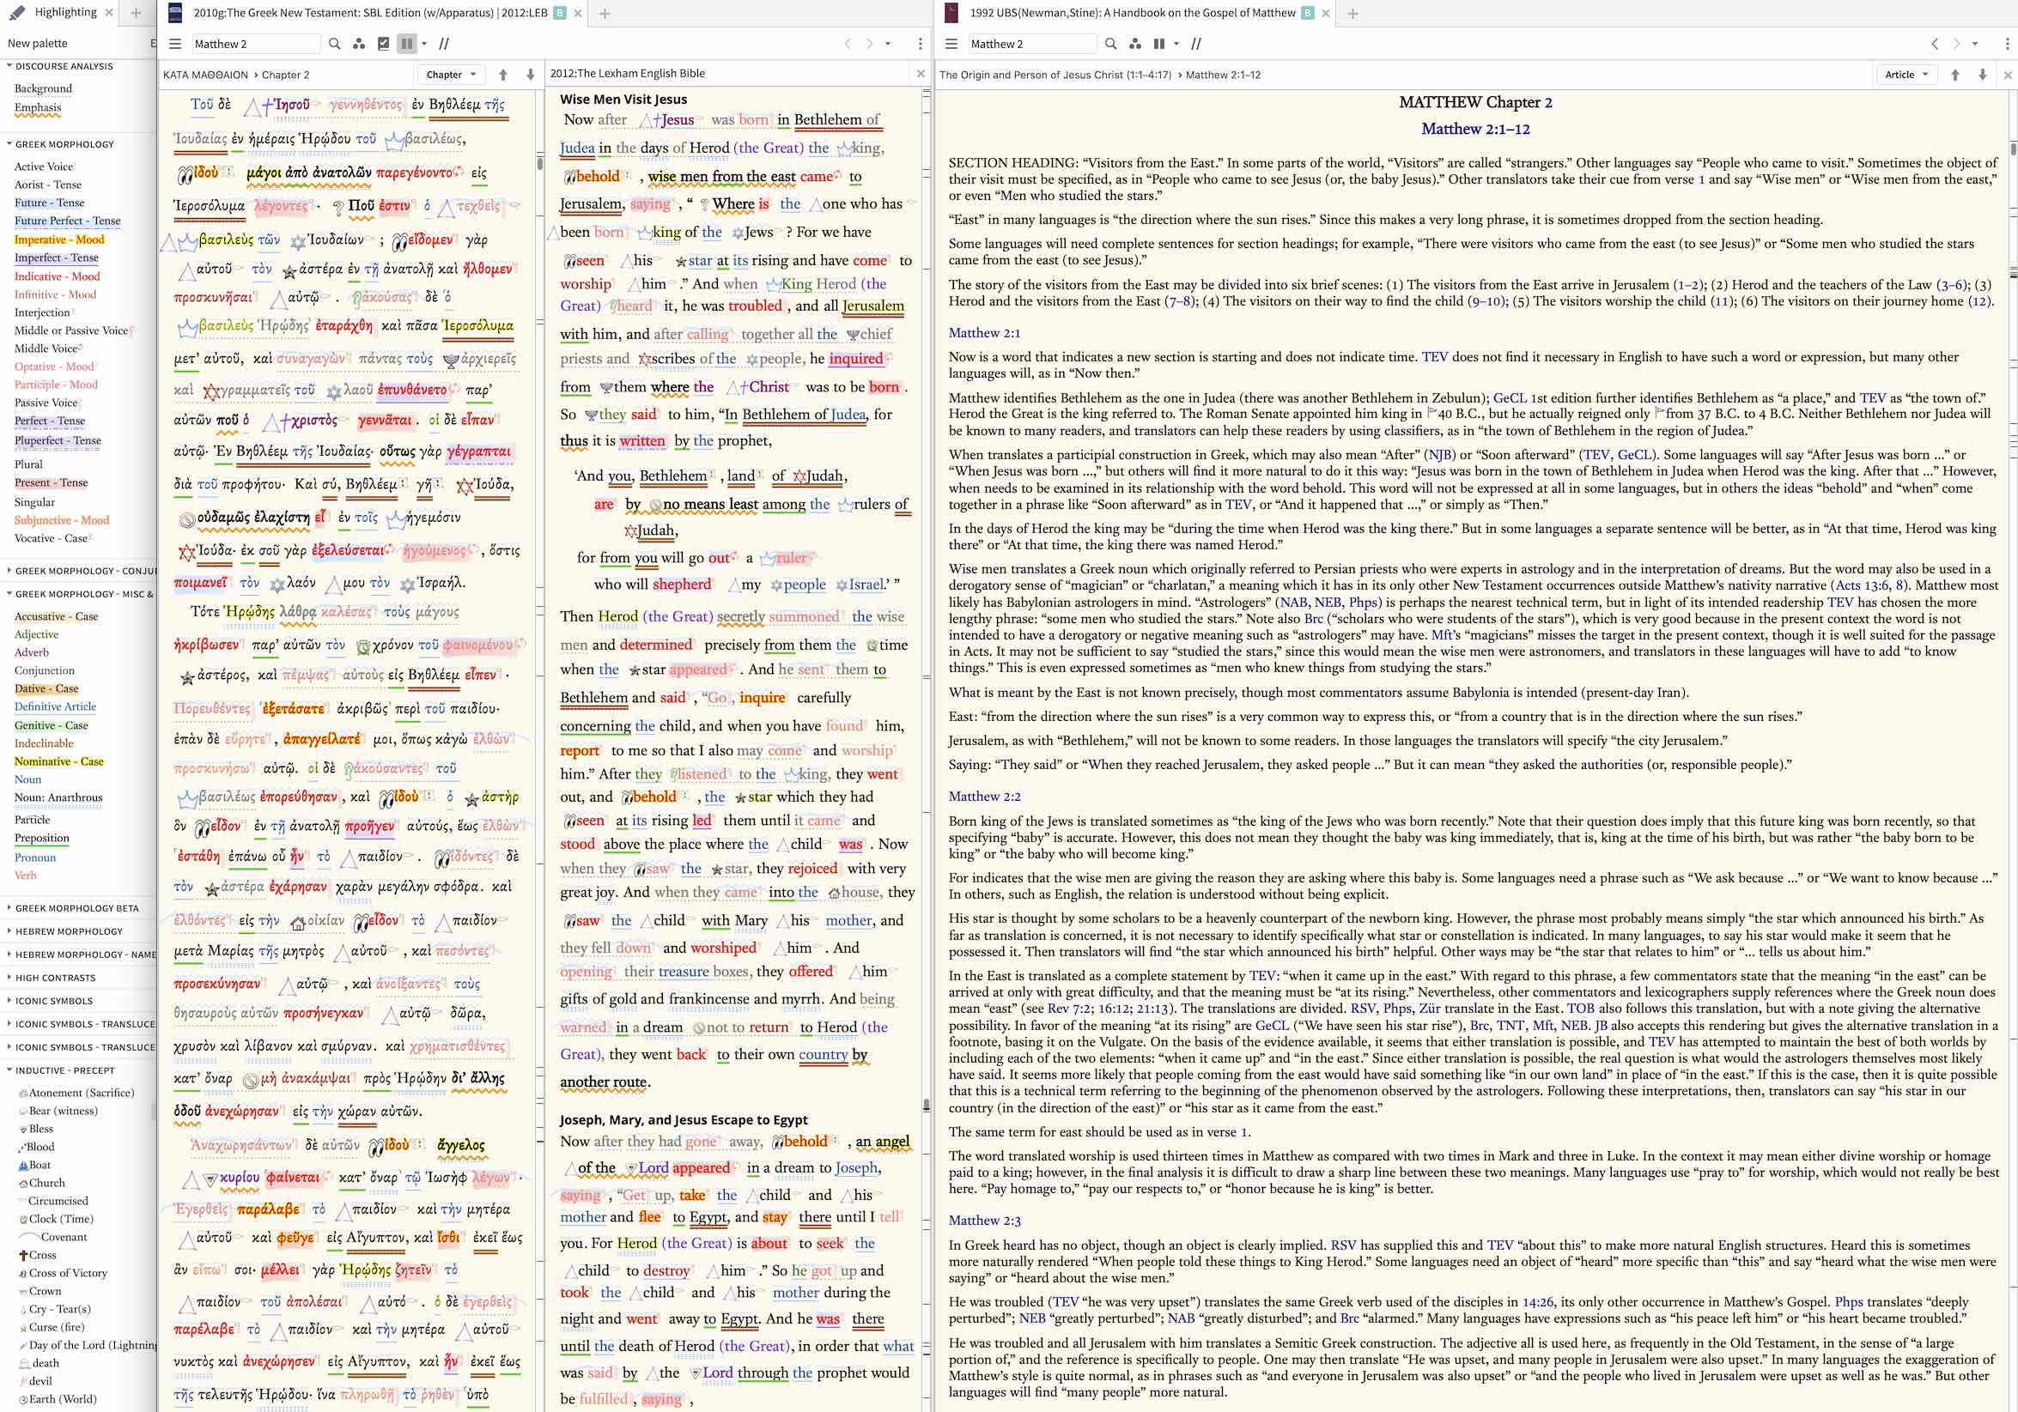Viewport: 2018px width, 1412px height.
Task: Open the Matthew 2:1 heading link
Action: click(x=984, y=332)
